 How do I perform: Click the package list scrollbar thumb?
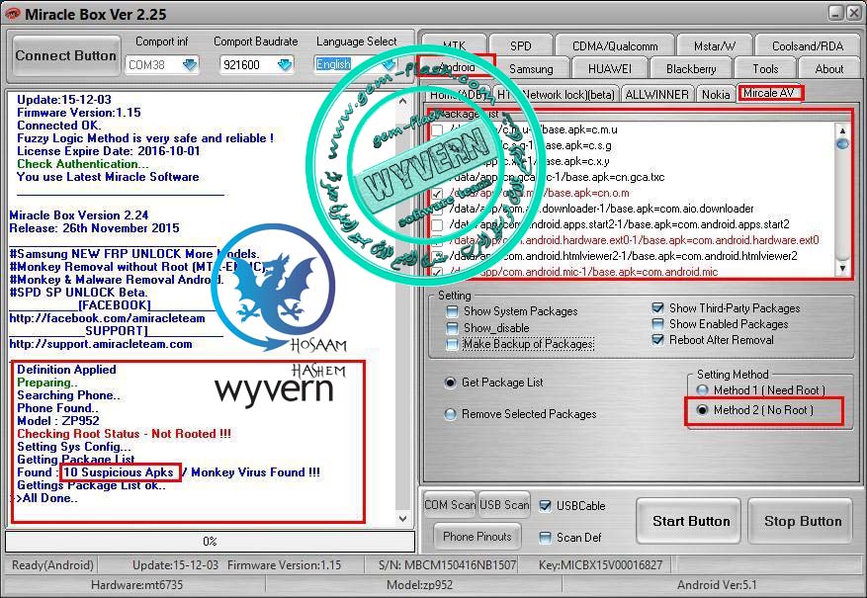842,143
